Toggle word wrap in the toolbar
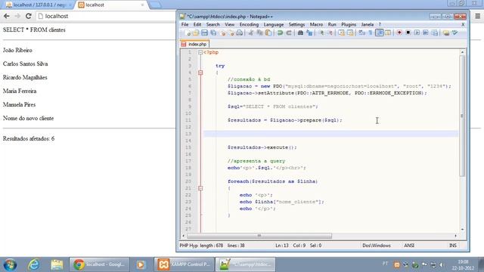Screen dimensions: 484x272 point(361,32)
